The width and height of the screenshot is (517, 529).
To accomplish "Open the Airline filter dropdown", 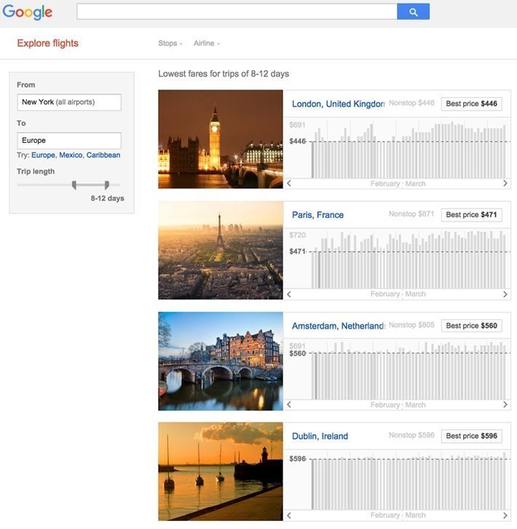I will pos(206,44).
